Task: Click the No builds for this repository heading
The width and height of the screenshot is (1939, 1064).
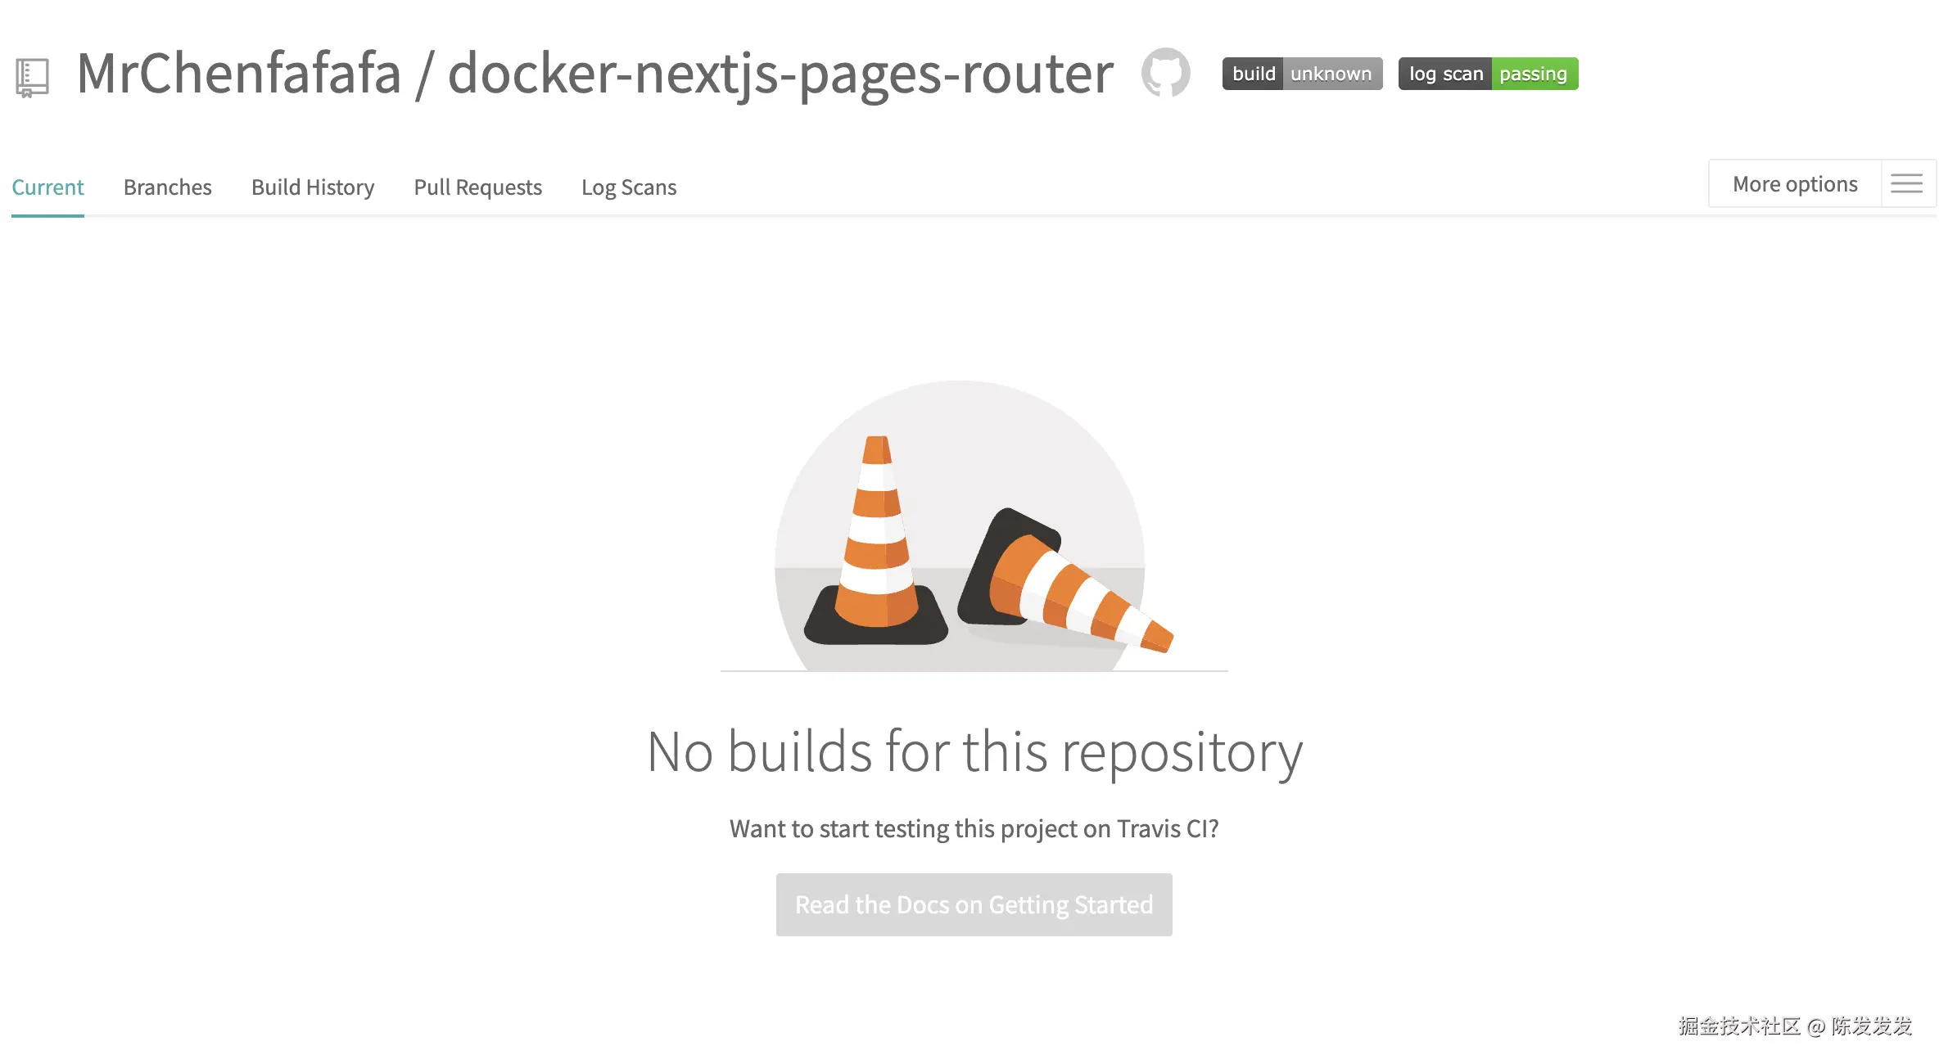Action: coord(974,751)
